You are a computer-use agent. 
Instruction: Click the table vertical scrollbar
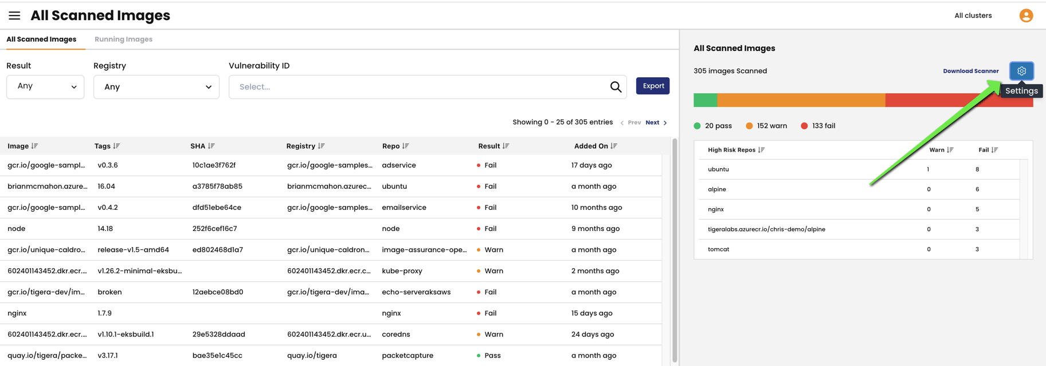click(675, 250)
